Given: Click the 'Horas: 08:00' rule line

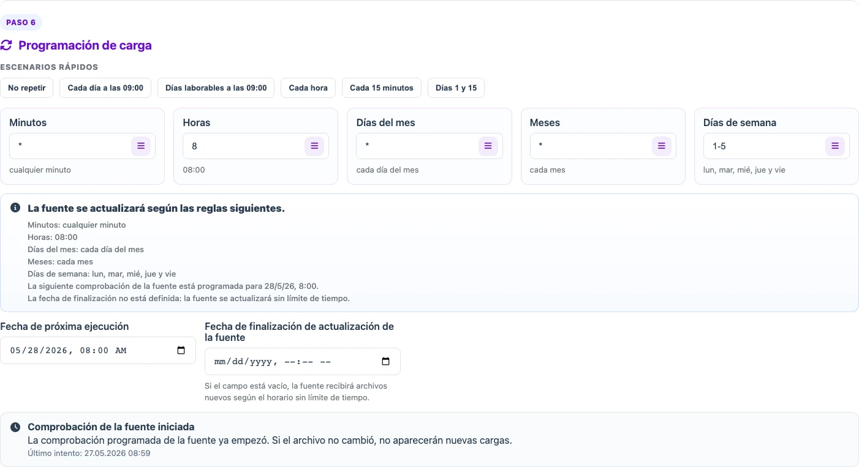Looking at the screenshot, I should 53,237.
